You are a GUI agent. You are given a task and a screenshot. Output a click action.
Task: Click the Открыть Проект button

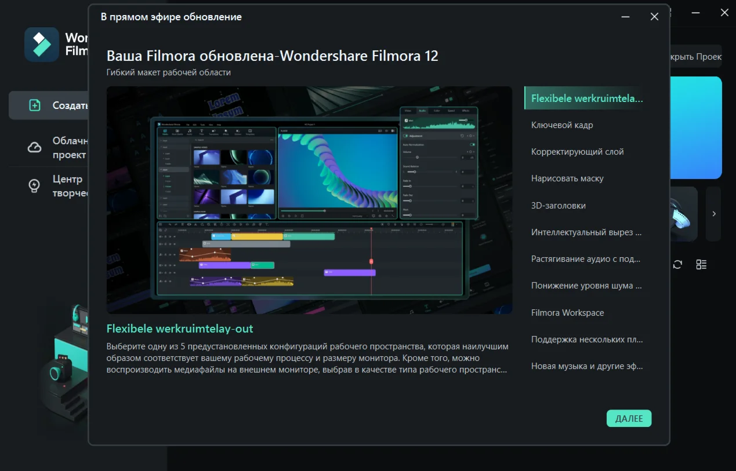(x=695, y=57)
